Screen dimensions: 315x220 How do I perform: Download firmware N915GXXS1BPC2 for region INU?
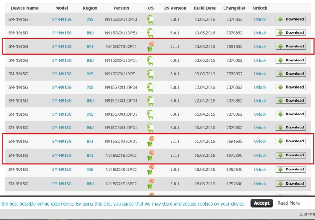(290, 184)
